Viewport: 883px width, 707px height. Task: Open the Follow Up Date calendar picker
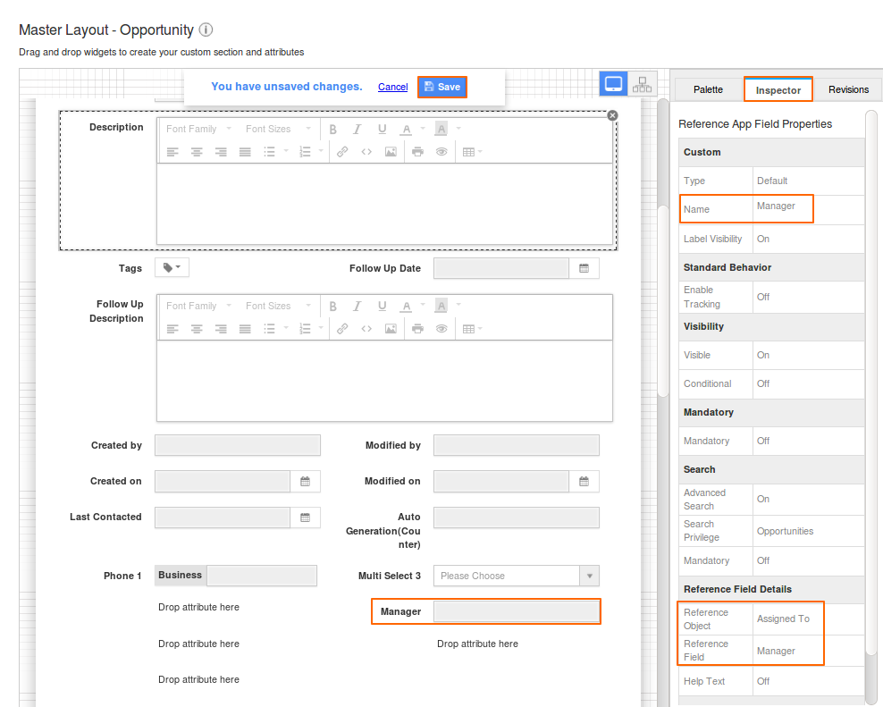(x=584, y=267)
